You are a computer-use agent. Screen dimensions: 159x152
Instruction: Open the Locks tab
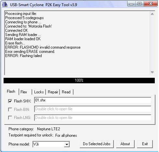(39, 92)
